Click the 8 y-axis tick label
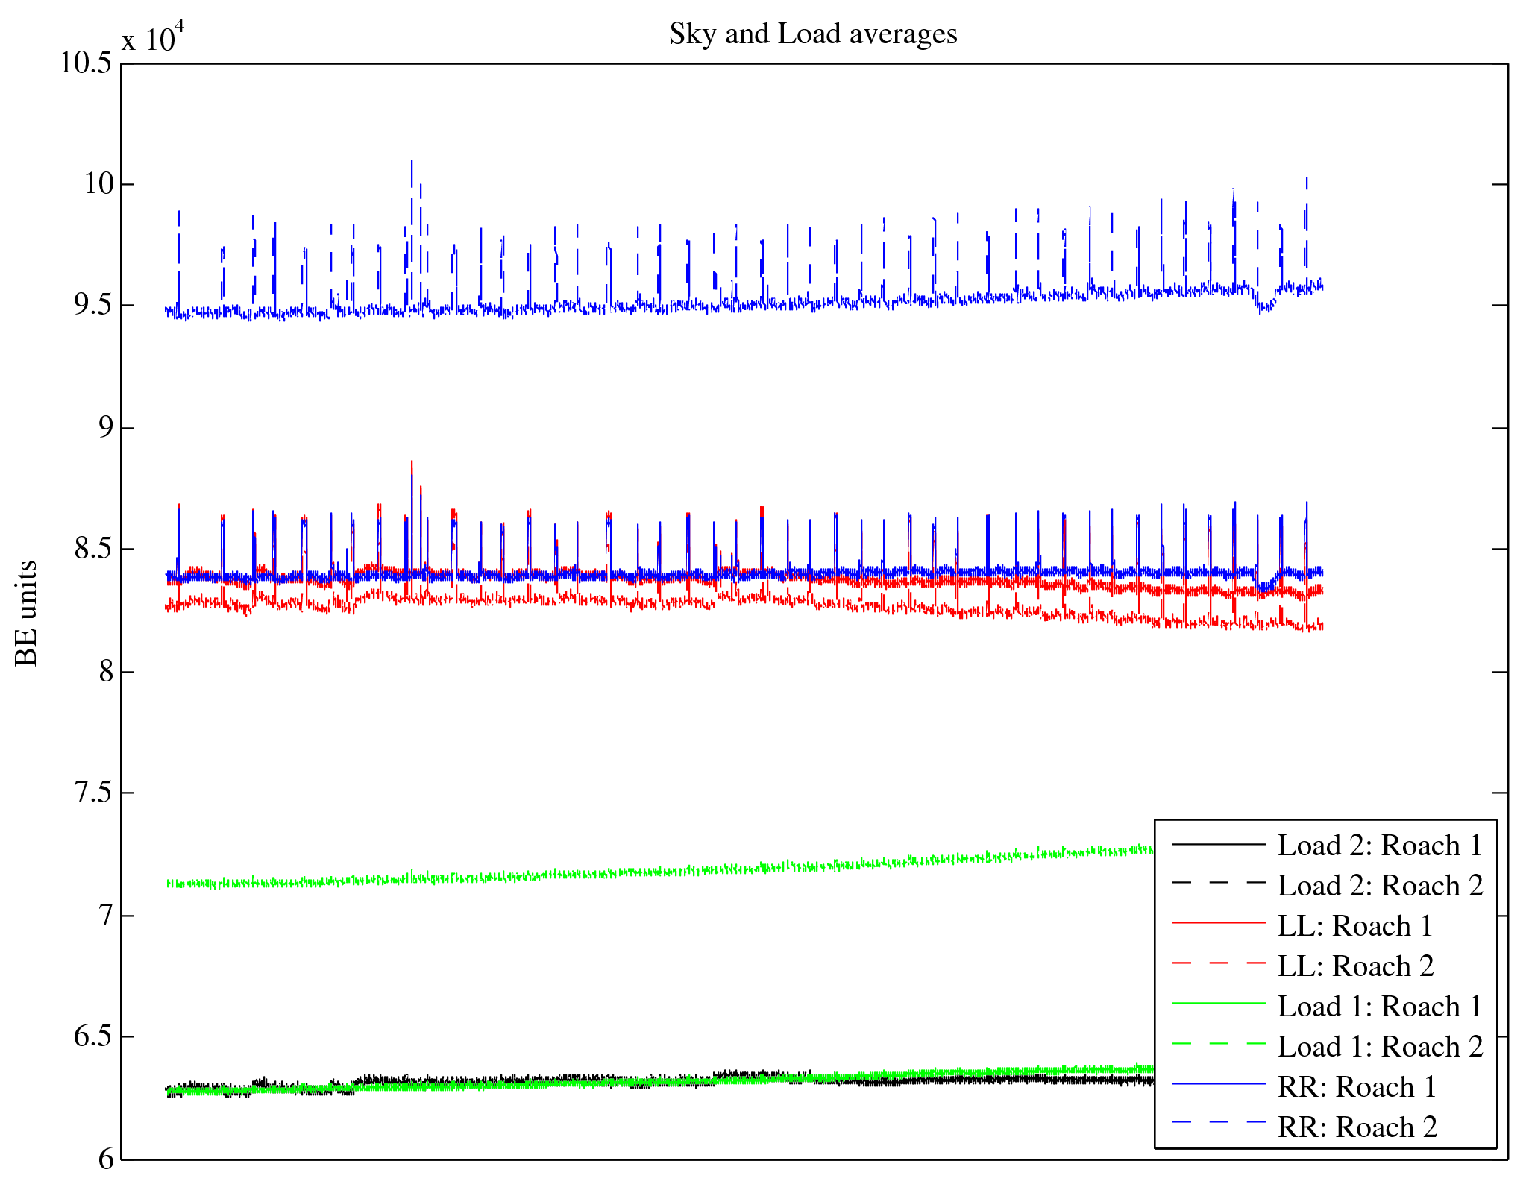Screen dimensions: 1529x1187 coord(104,672)
